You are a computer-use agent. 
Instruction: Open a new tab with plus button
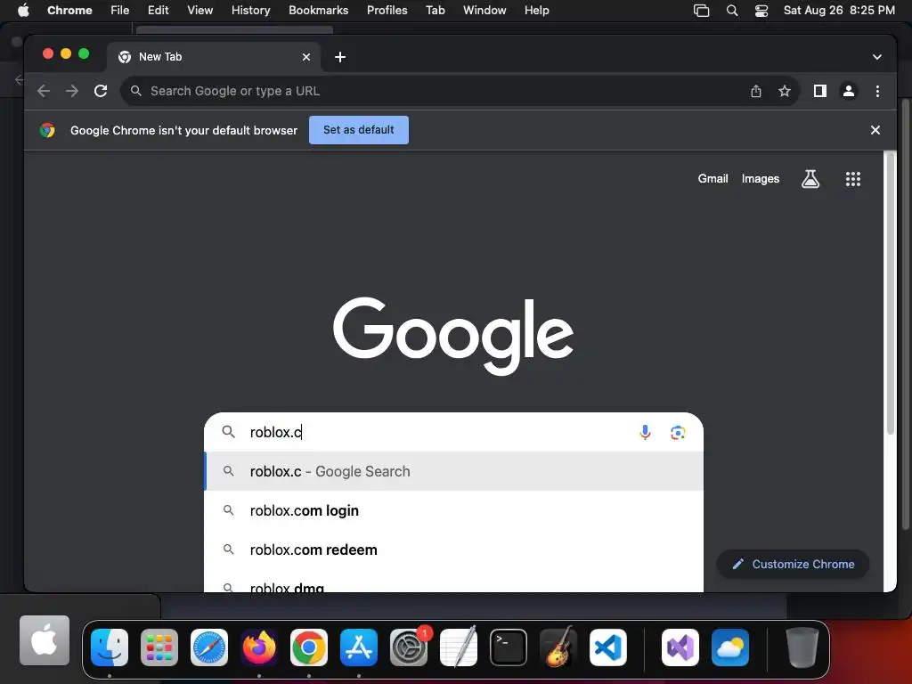click(x=340, y=57)
